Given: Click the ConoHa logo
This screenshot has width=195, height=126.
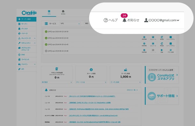Looking at the screenshot, I should click(29, 13).
